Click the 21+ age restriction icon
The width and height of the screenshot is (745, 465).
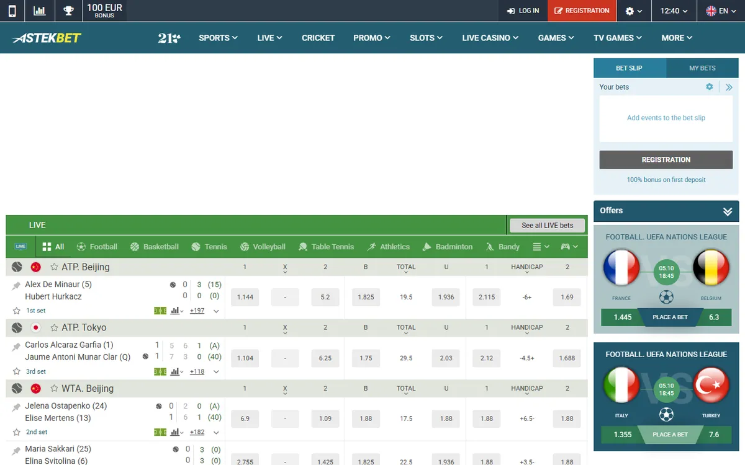point(169,38)
